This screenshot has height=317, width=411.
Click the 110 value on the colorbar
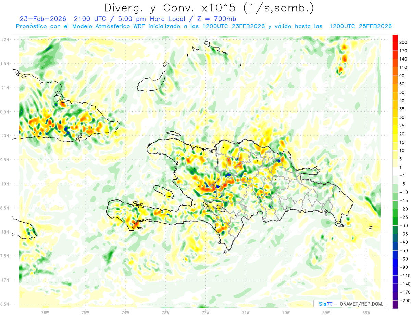(404, 67)
